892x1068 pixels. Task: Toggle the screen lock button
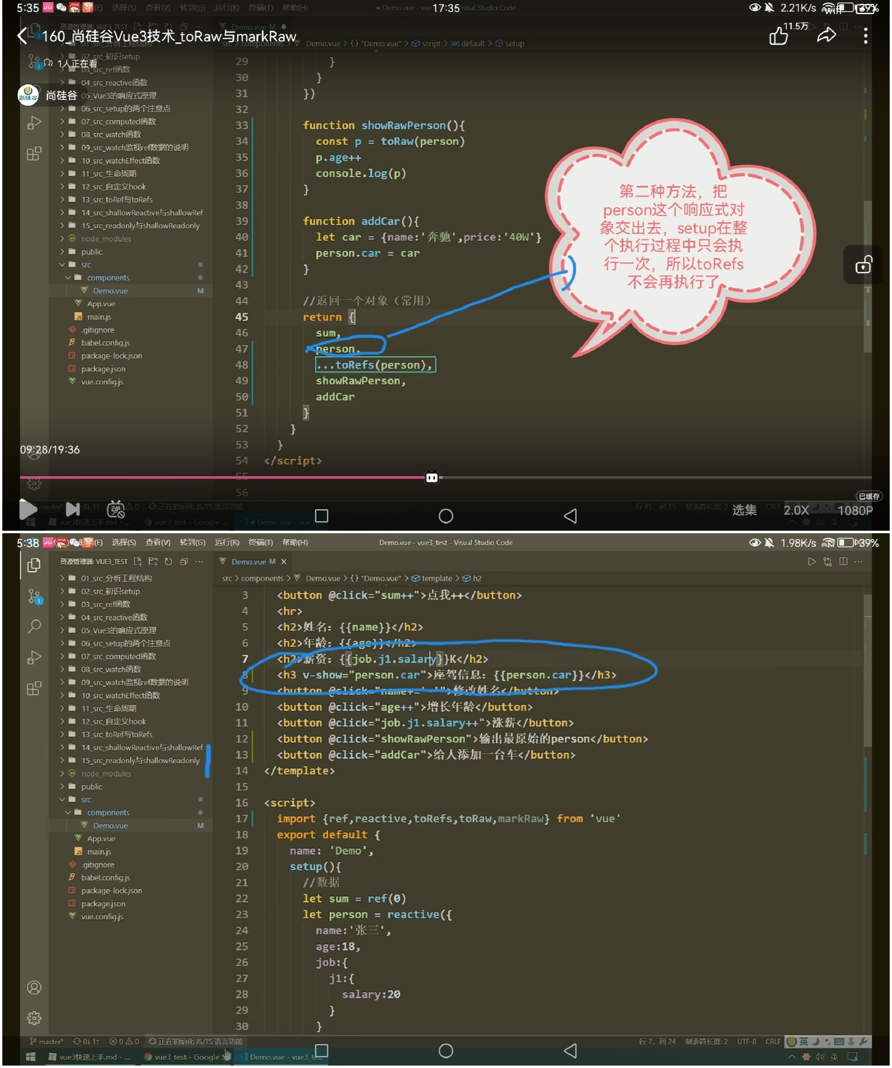click(863, 265)
